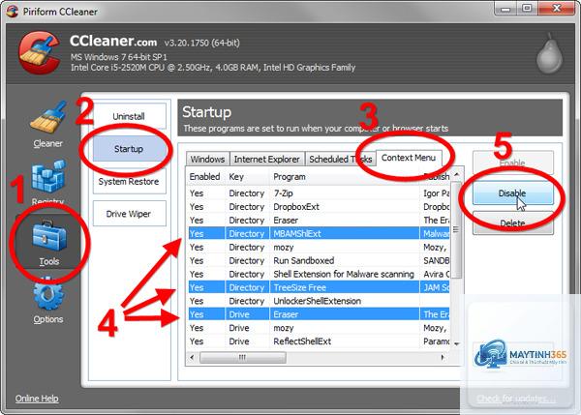
Task: Open the Cleaner section broom icon
Action: 48,117
